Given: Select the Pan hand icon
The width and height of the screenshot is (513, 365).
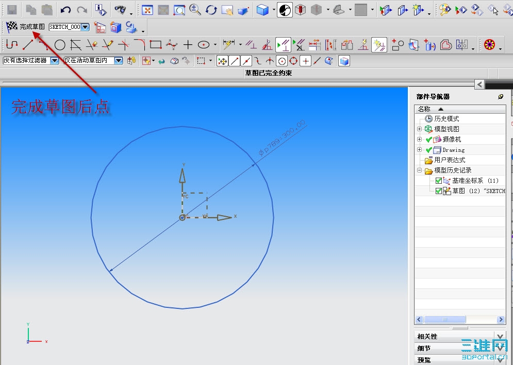Looking at the screenshot, I should [227, 10].
